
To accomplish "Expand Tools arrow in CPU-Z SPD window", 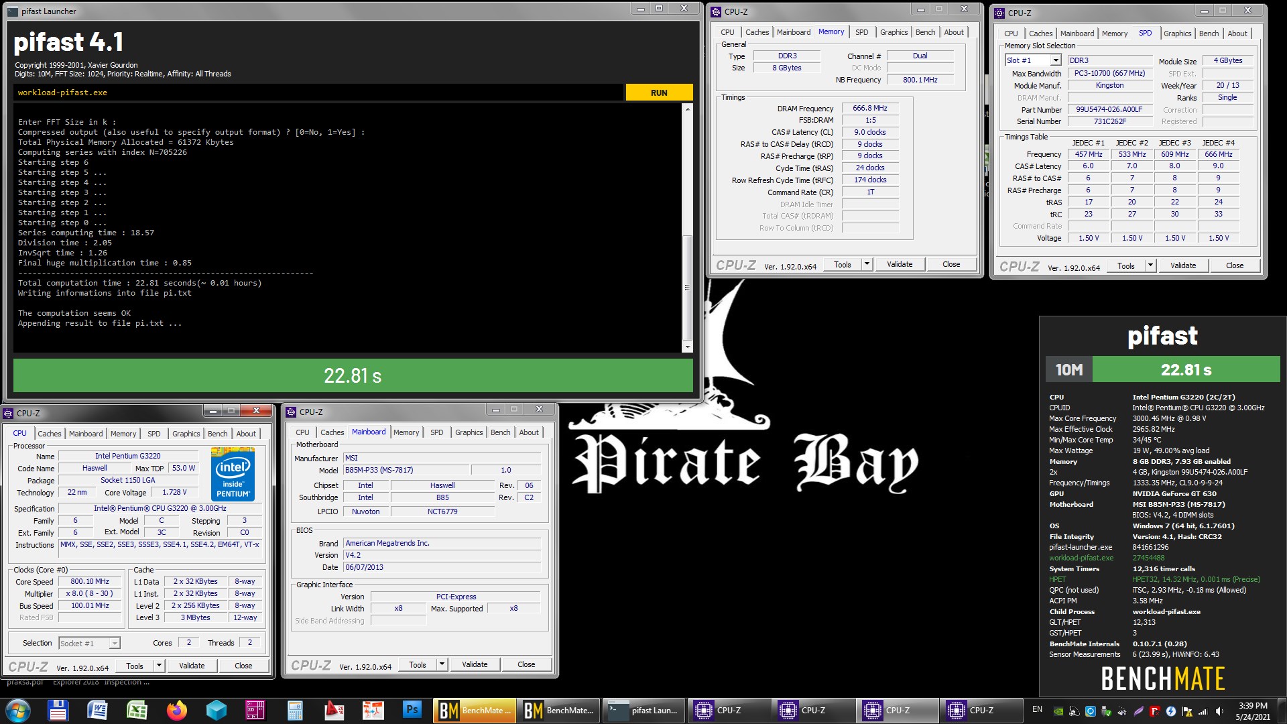I will pyautogui.click(x=1150, y=265).
